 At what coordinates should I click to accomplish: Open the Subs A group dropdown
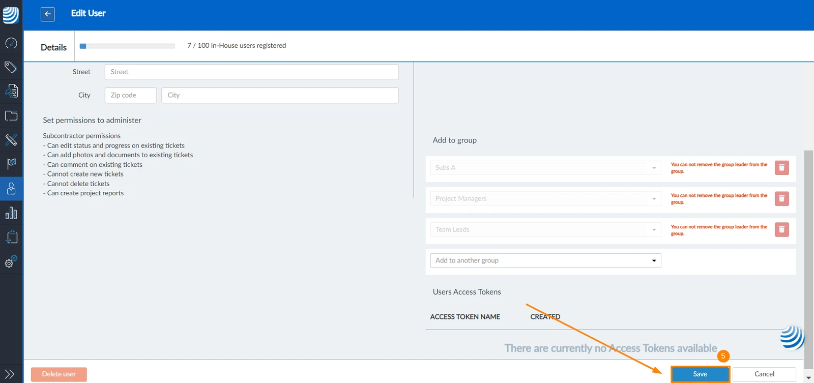[x=545, y=168]
